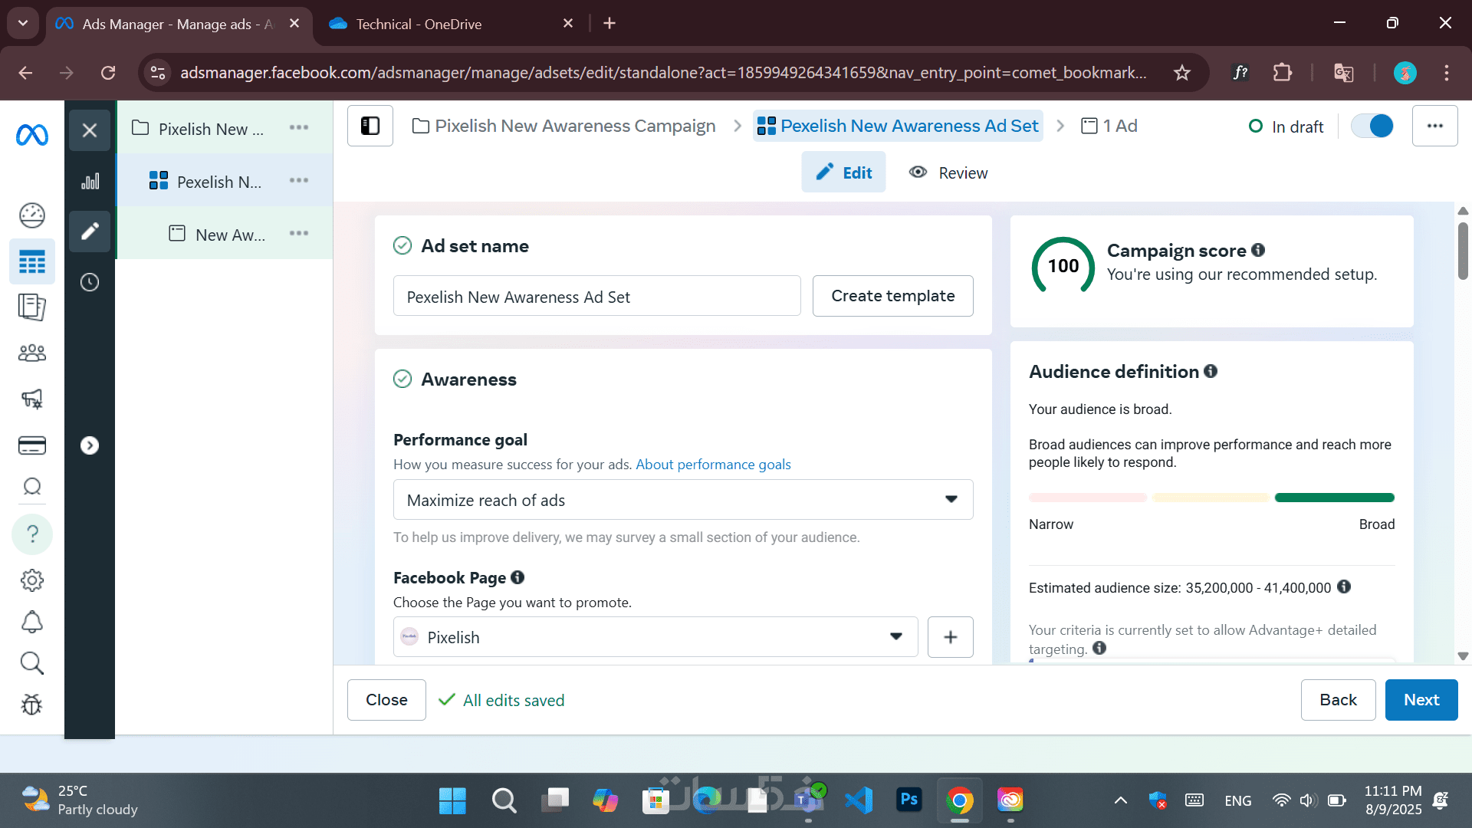Viewport: 1472px width, 828px height.
Task: Open the Facebook Page Pixelish dropdown
Action: click(655, 637)
